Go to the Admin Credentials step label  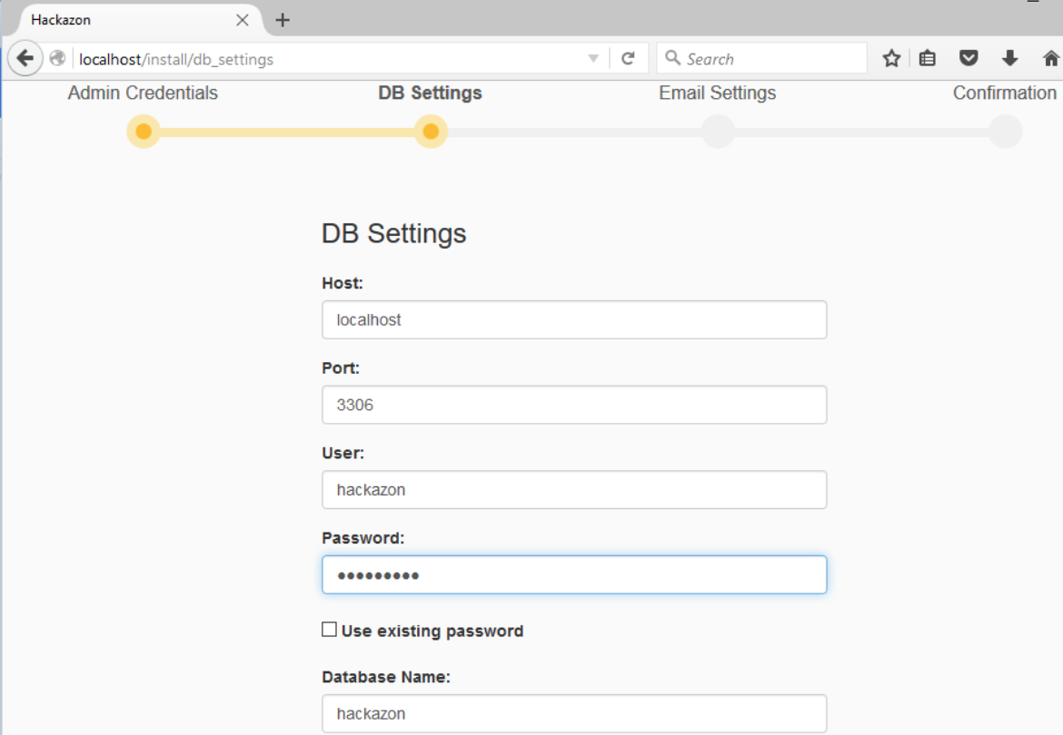tap(143, 93)
